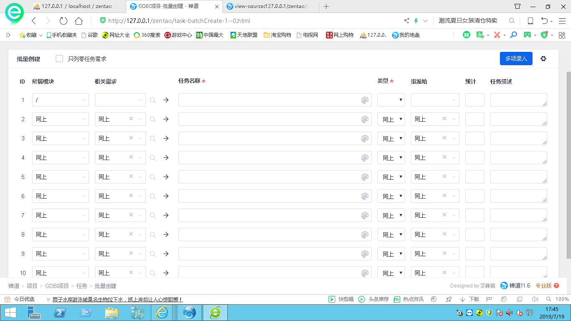Click the 多项录入 button

tap(516, 59)
